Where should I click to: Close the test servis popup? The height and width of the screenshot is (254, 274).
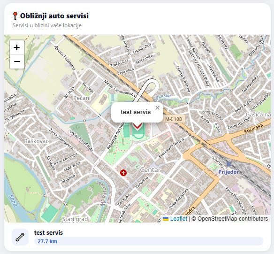(158, 108)
